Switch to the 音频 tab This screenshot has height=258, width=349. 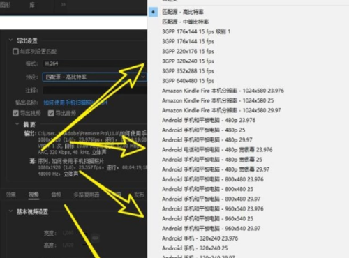[56, 195]
